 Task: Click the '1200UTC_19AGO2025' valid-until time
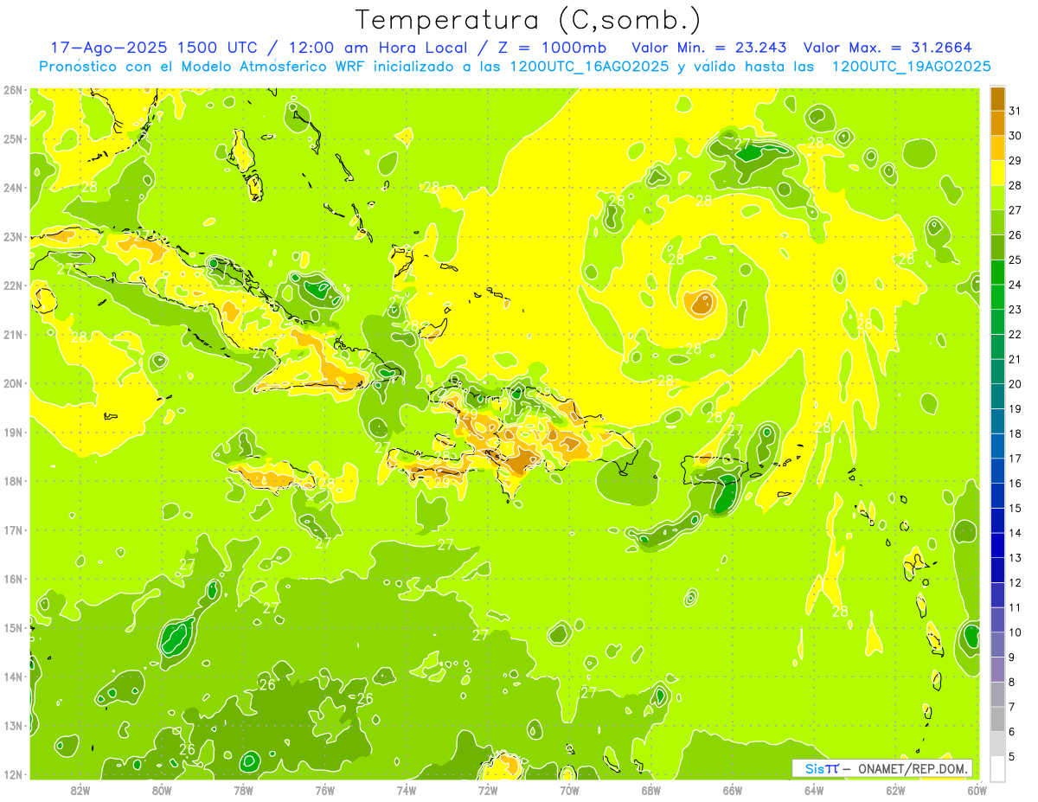point(911,67)
